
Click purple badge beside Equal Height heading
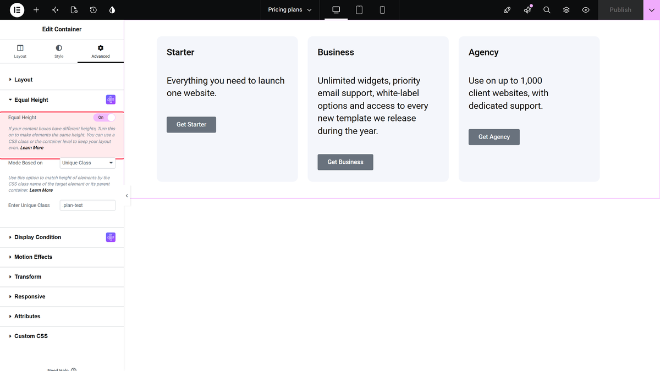111,99
